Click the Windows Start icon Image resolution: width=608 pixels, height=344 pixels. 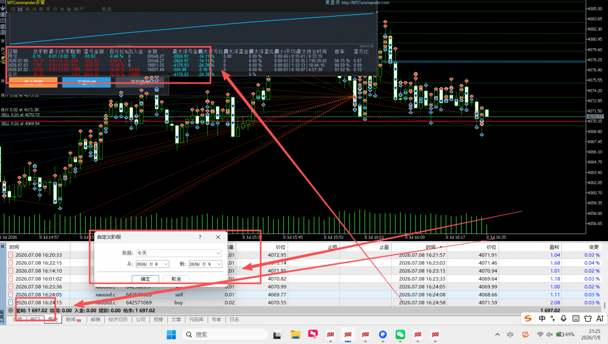point(171,334)
